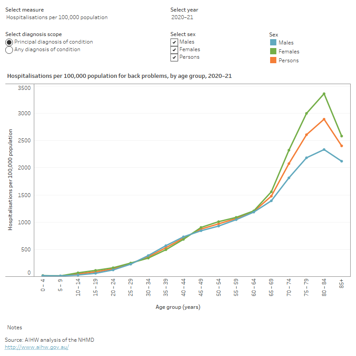Click the blue Males legend swatch
Screen dimensions: 356x356
(273, 43)
